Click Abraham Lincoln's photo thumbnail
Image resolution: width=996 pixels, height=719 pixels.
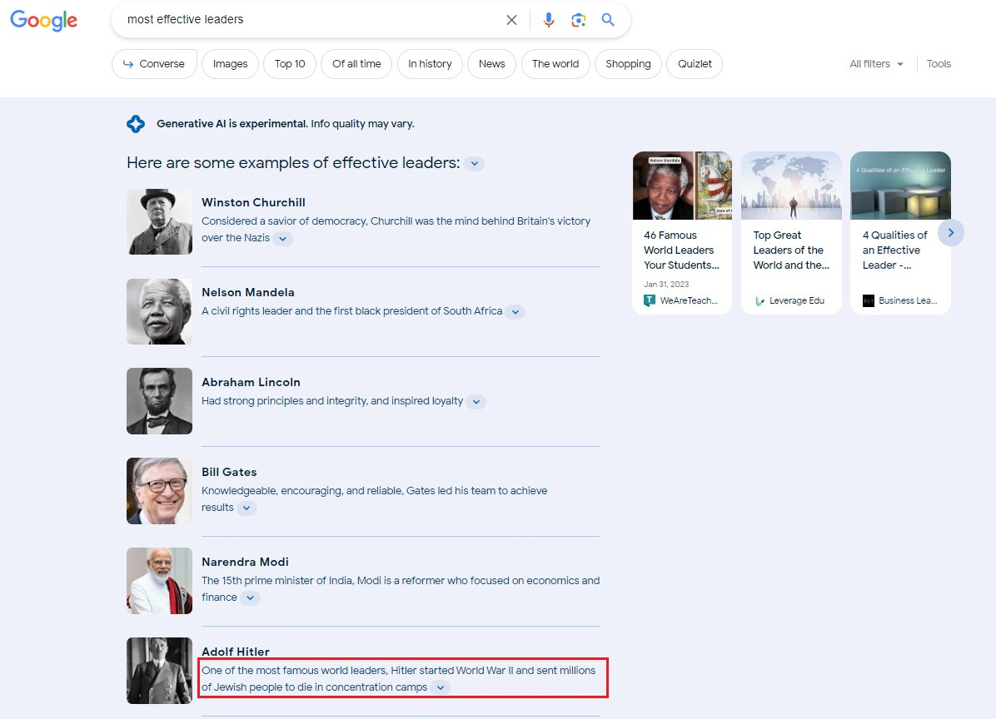point(159,401)
